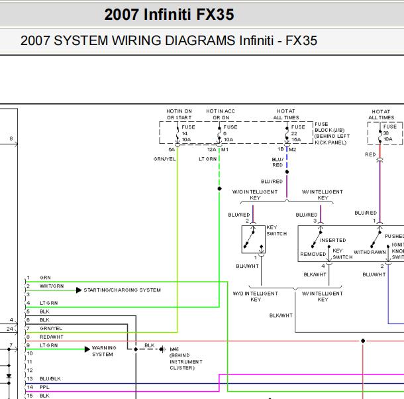
Task: Select "HOT AT ALL TIMES" above fuse 22
Action: coord(286,114)
